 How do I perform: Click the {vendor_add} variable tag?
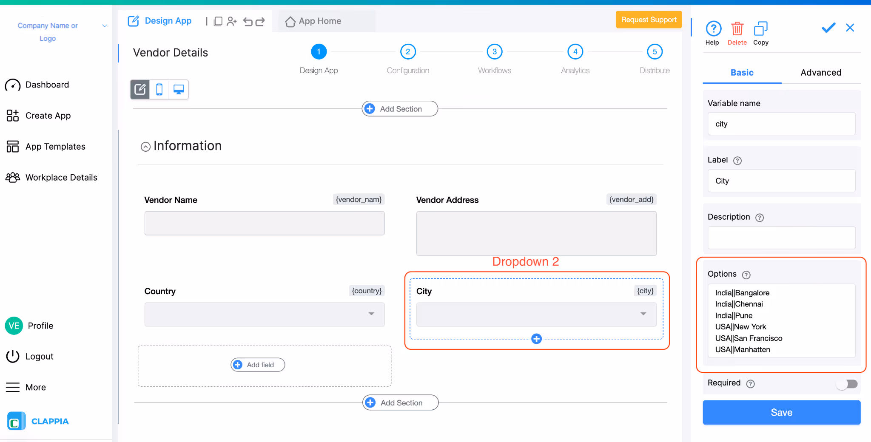(631, 199)
